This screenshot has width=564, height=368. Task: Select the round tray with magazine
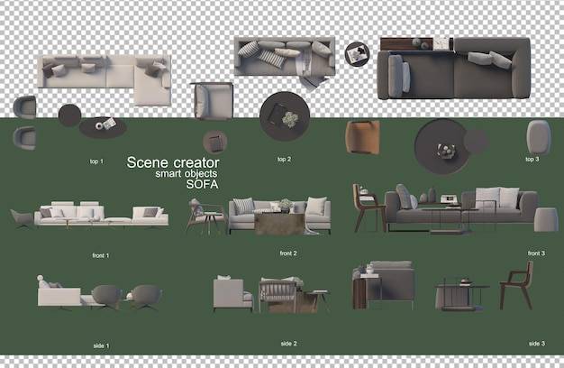357,54
